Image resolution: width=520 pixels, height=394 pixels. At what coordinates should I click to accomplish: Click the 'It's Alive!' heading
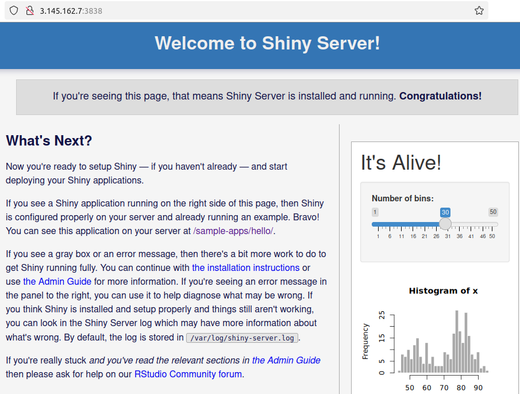point(401,163)
